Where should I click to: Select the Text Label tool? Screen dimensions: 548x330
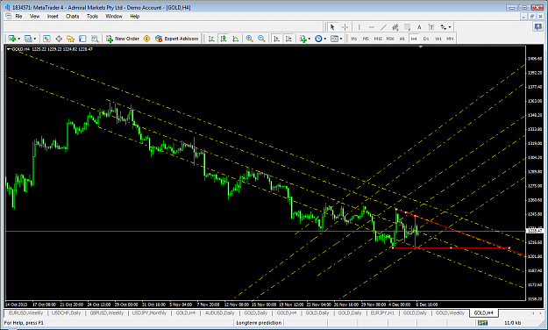tap(431, 27)
